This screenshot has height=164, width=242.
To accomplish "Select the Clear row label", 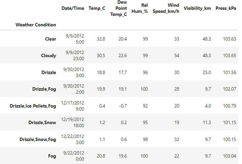I will coord(50,39).
